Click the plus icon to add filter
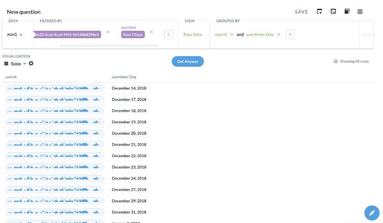This screenshot has width=383, height=223. coord(168,34)
